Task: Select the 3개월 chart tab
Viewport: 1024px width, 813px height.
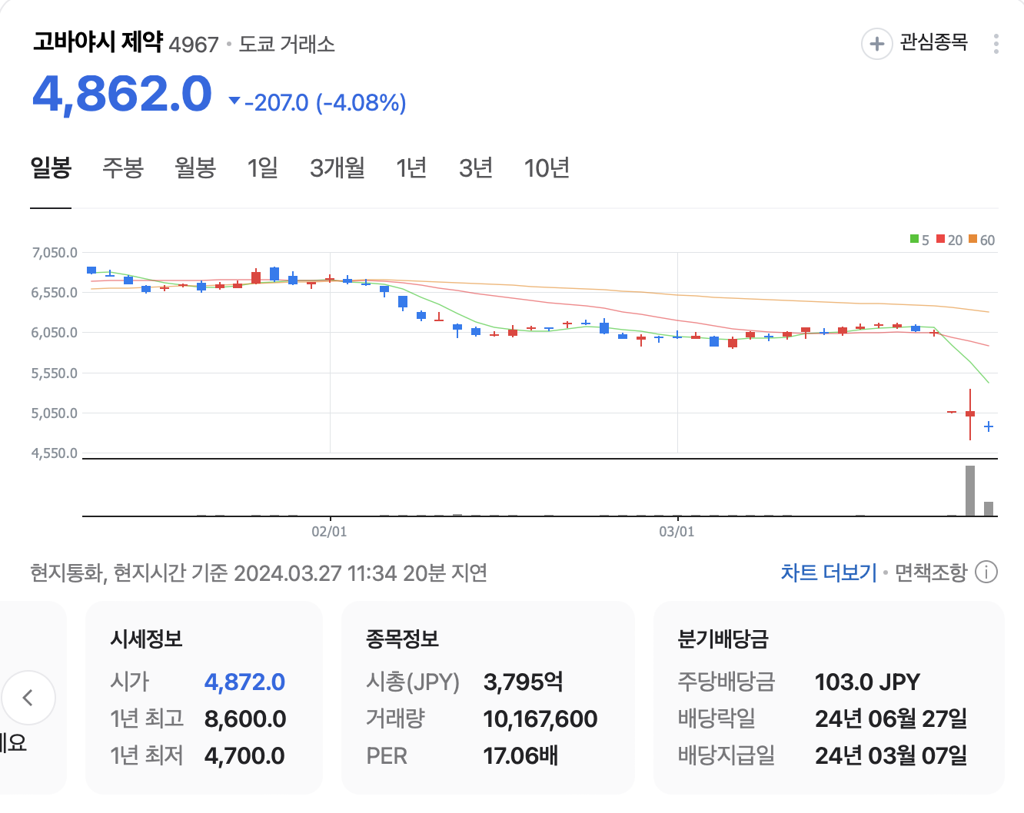Action: click(x=337, y=168)
